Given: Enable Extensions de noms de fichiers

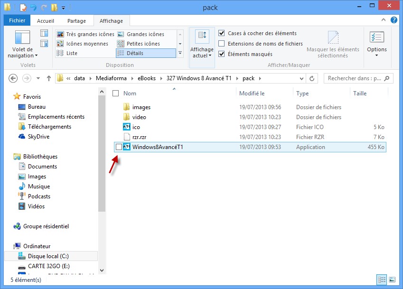Looking at the screenshot, I should [x=222, y=44].
